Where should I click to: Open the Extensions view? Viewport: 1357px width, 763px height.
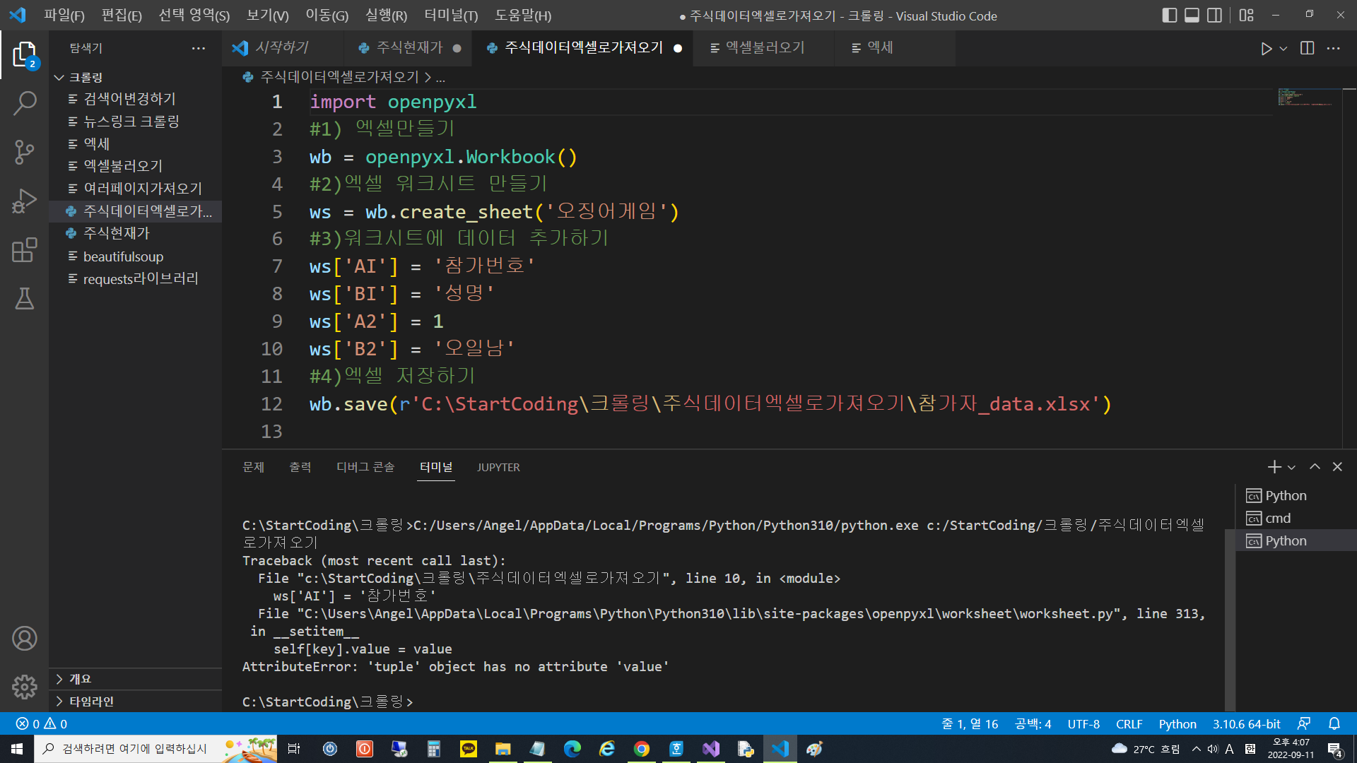click(24, 250)
